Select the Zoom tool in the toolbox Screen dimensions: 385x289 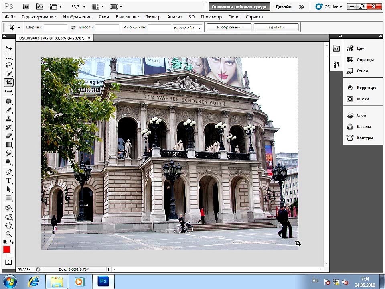(8, 234)
